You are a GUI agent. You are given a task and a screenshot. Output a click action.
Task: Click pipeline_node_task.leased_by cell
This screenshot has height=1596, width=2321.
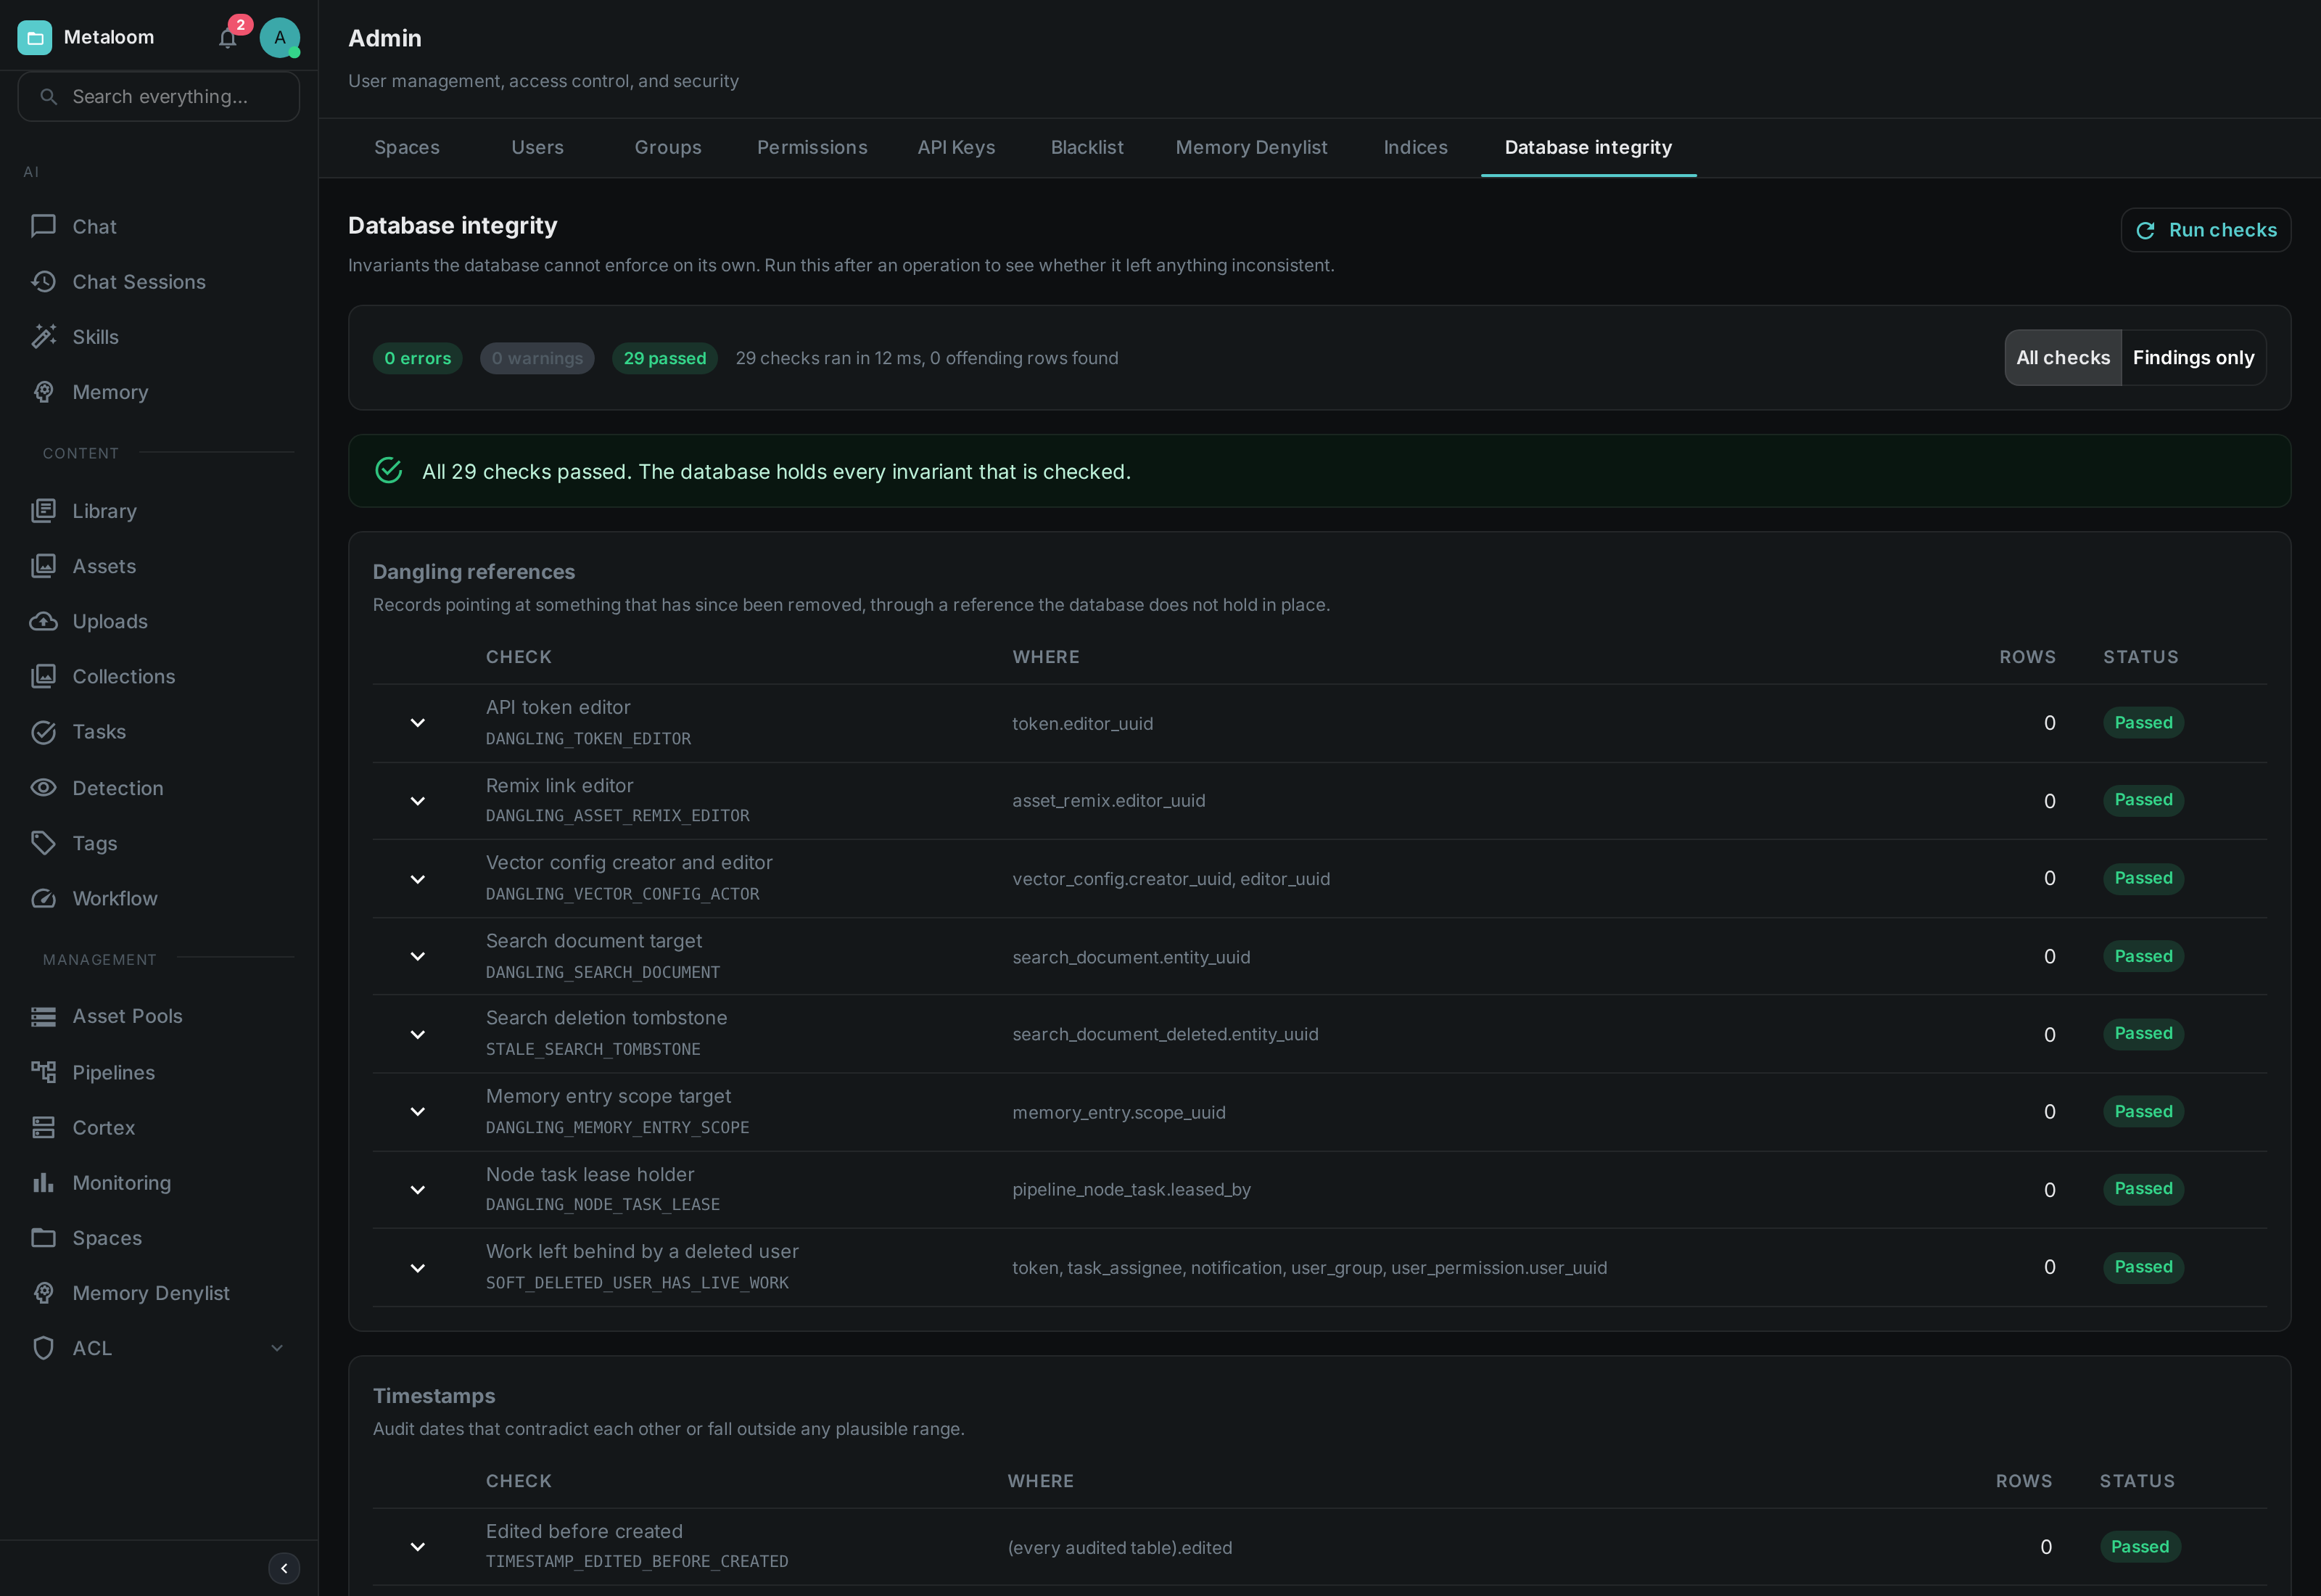tap(1131, 1189)
